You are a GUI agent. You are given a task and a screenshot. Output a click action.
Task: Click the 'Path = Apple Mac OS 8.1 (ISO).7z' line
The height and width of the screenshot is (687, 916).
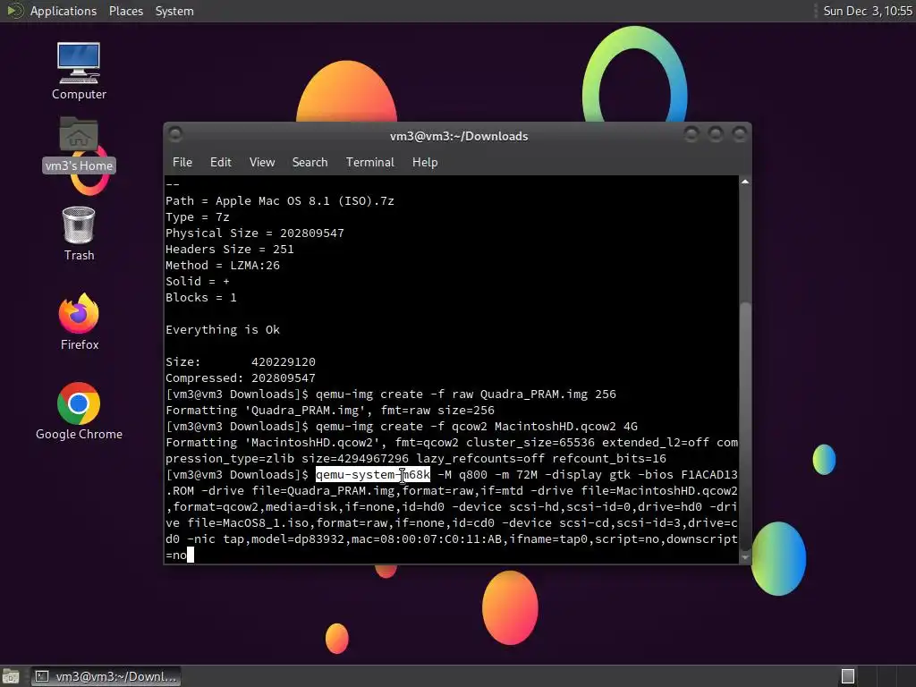(x=280, y=201)
